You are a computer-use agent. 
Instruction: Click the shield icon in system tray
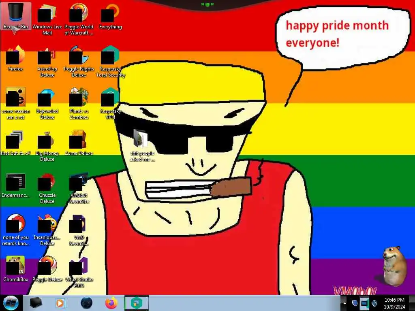(355, 303)
